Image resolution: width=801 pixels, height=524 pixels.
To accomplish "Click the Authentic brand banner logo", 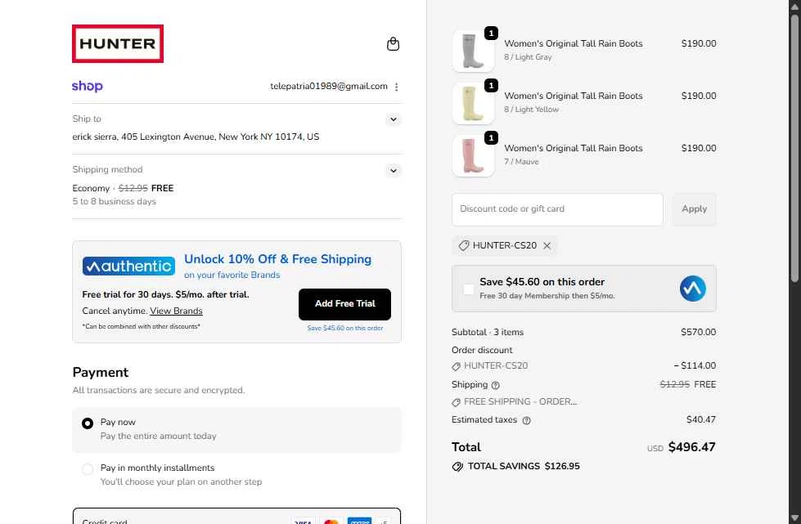I will click(x=128, y=266).
